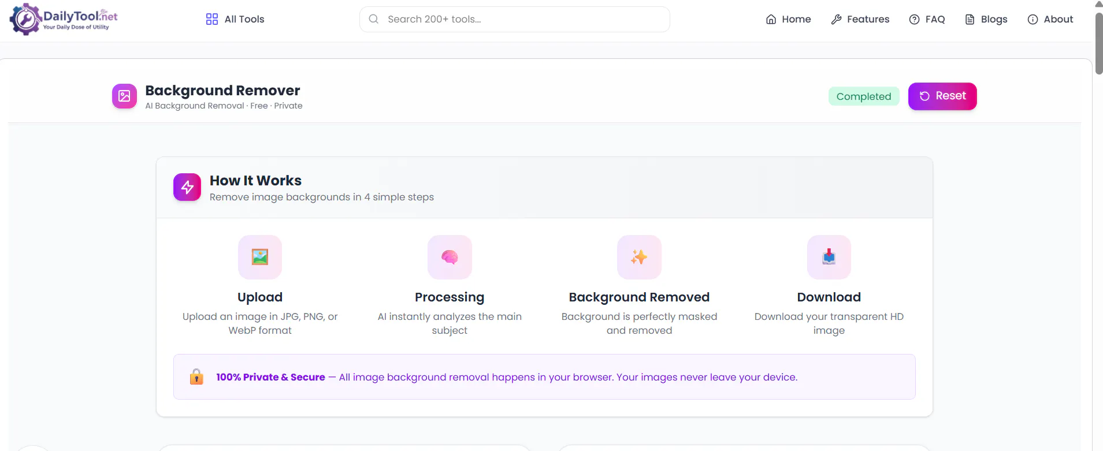
Task: Click the Completed status badge
Action: click(864, 96)
